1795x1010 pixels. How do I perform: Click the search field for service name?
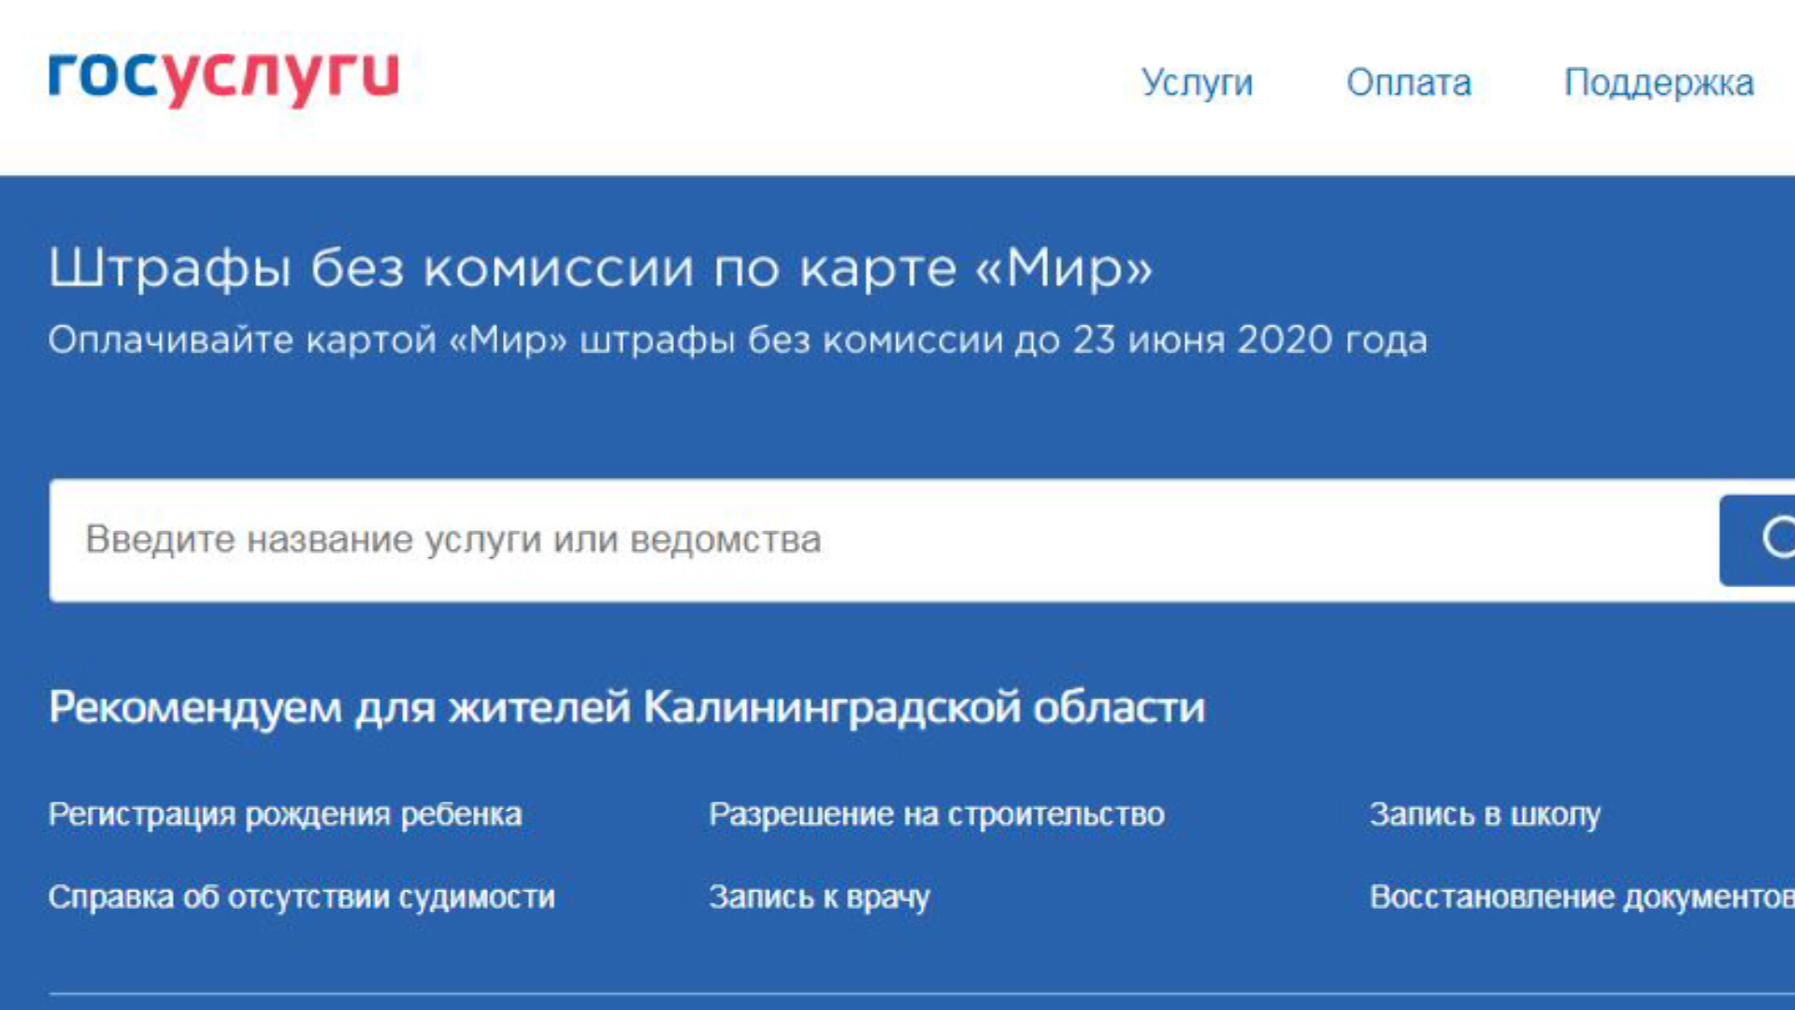[883, 541]
